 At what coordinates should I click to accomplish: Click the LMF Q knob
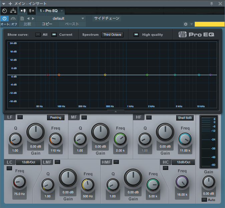click(x=48, y=185)
